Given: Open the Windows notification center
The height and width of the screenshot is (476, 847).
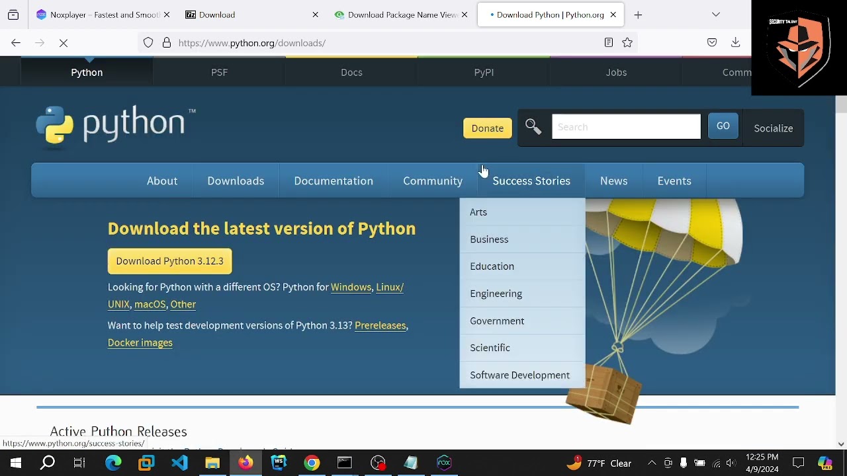Looking at the screenshot, I should 799,463.
